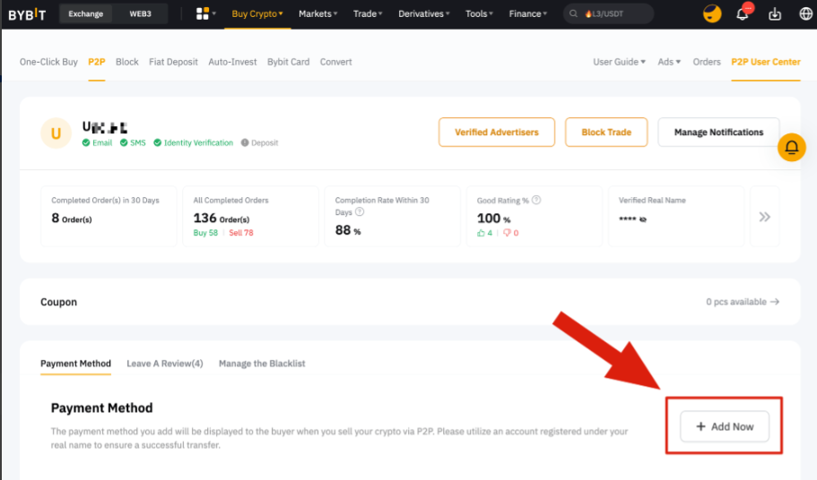Expand the Buy Crypto dropdown
Screen dimensions: 817x480
[257, 14]
